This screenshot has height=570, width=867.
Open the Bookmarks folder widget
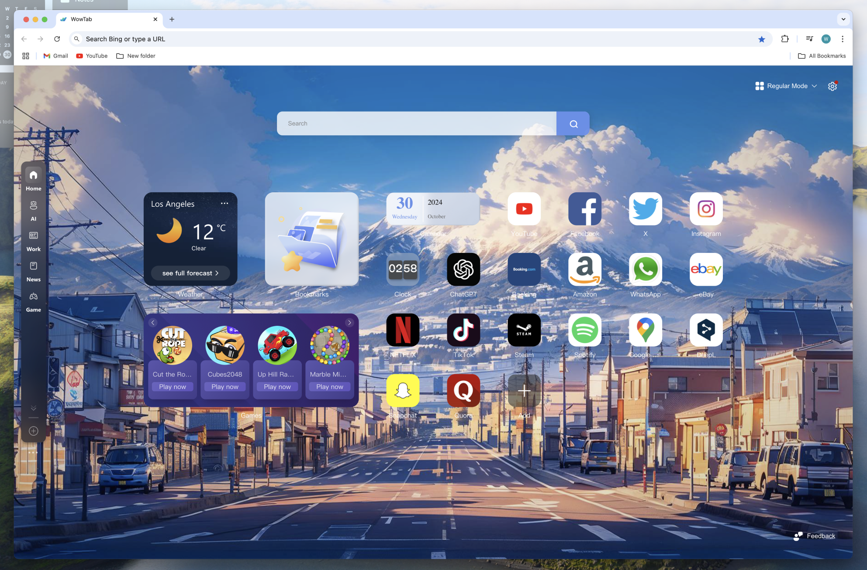click(x=312, y=239)
